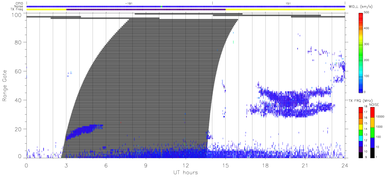Click the '300' tick on WID colorbar

[x=367, y=45]
